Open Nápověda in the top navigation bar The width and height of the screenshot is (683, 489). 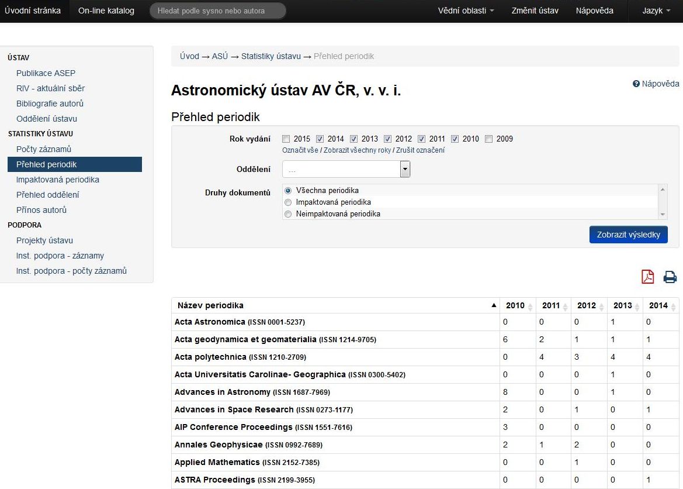pos(595,11)
